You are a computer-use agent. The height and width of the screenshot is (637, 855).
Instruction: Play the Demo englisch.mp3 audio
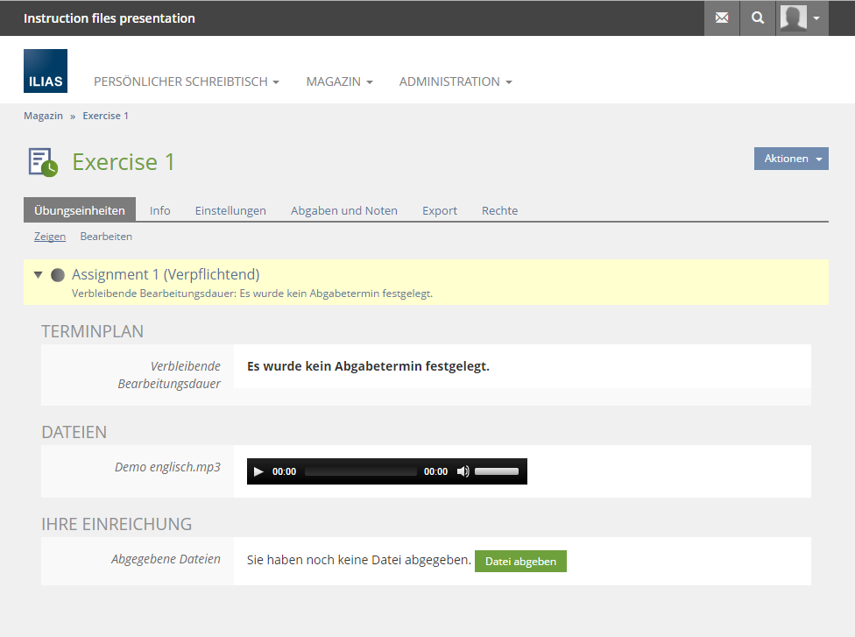[258, 471]
